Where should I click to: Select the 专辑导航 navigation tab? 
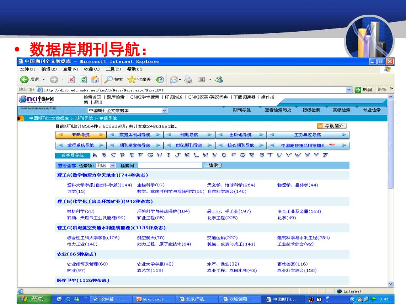point(81,135)
